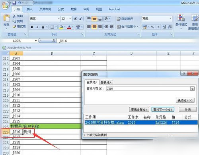The height and width of the screenshot is (155, 199).
Task: Open the Insert ribbon tab
Action: tap(29, 9)
